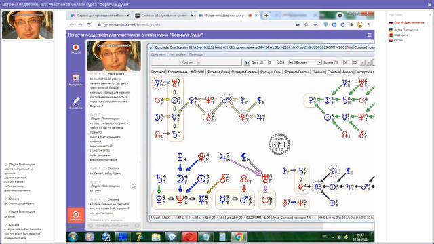Open the Chrome icon in the taskbar
This screenshot has width=434, height=244.
click(x=239, y=237)
